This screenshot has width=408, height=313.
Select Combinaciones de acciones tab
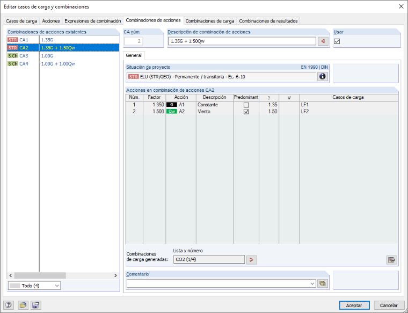[x=153, y=20]
